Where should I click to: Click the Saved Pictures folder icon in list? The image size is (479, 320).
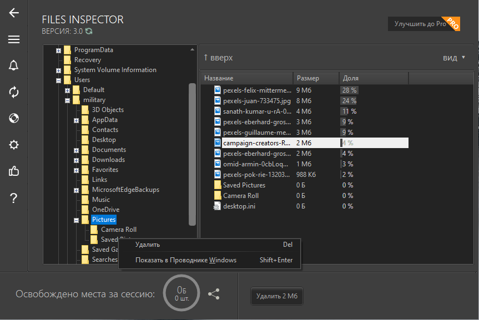(x=218, y=185)
